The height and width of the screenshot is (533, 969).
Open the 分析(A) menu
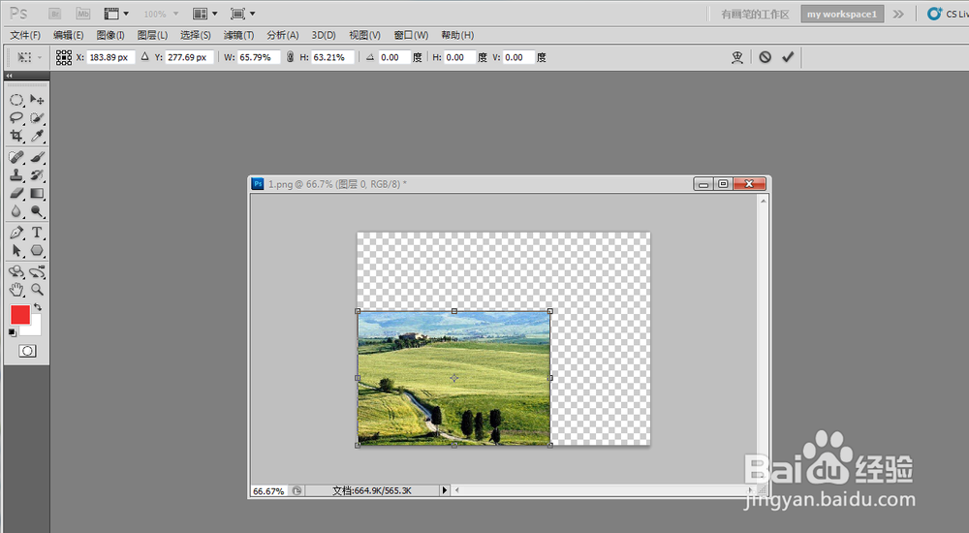[x=282, y=35]
